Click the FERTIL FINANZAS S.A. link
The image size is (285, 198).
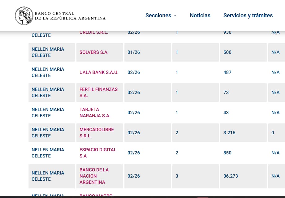click(98, 92)
